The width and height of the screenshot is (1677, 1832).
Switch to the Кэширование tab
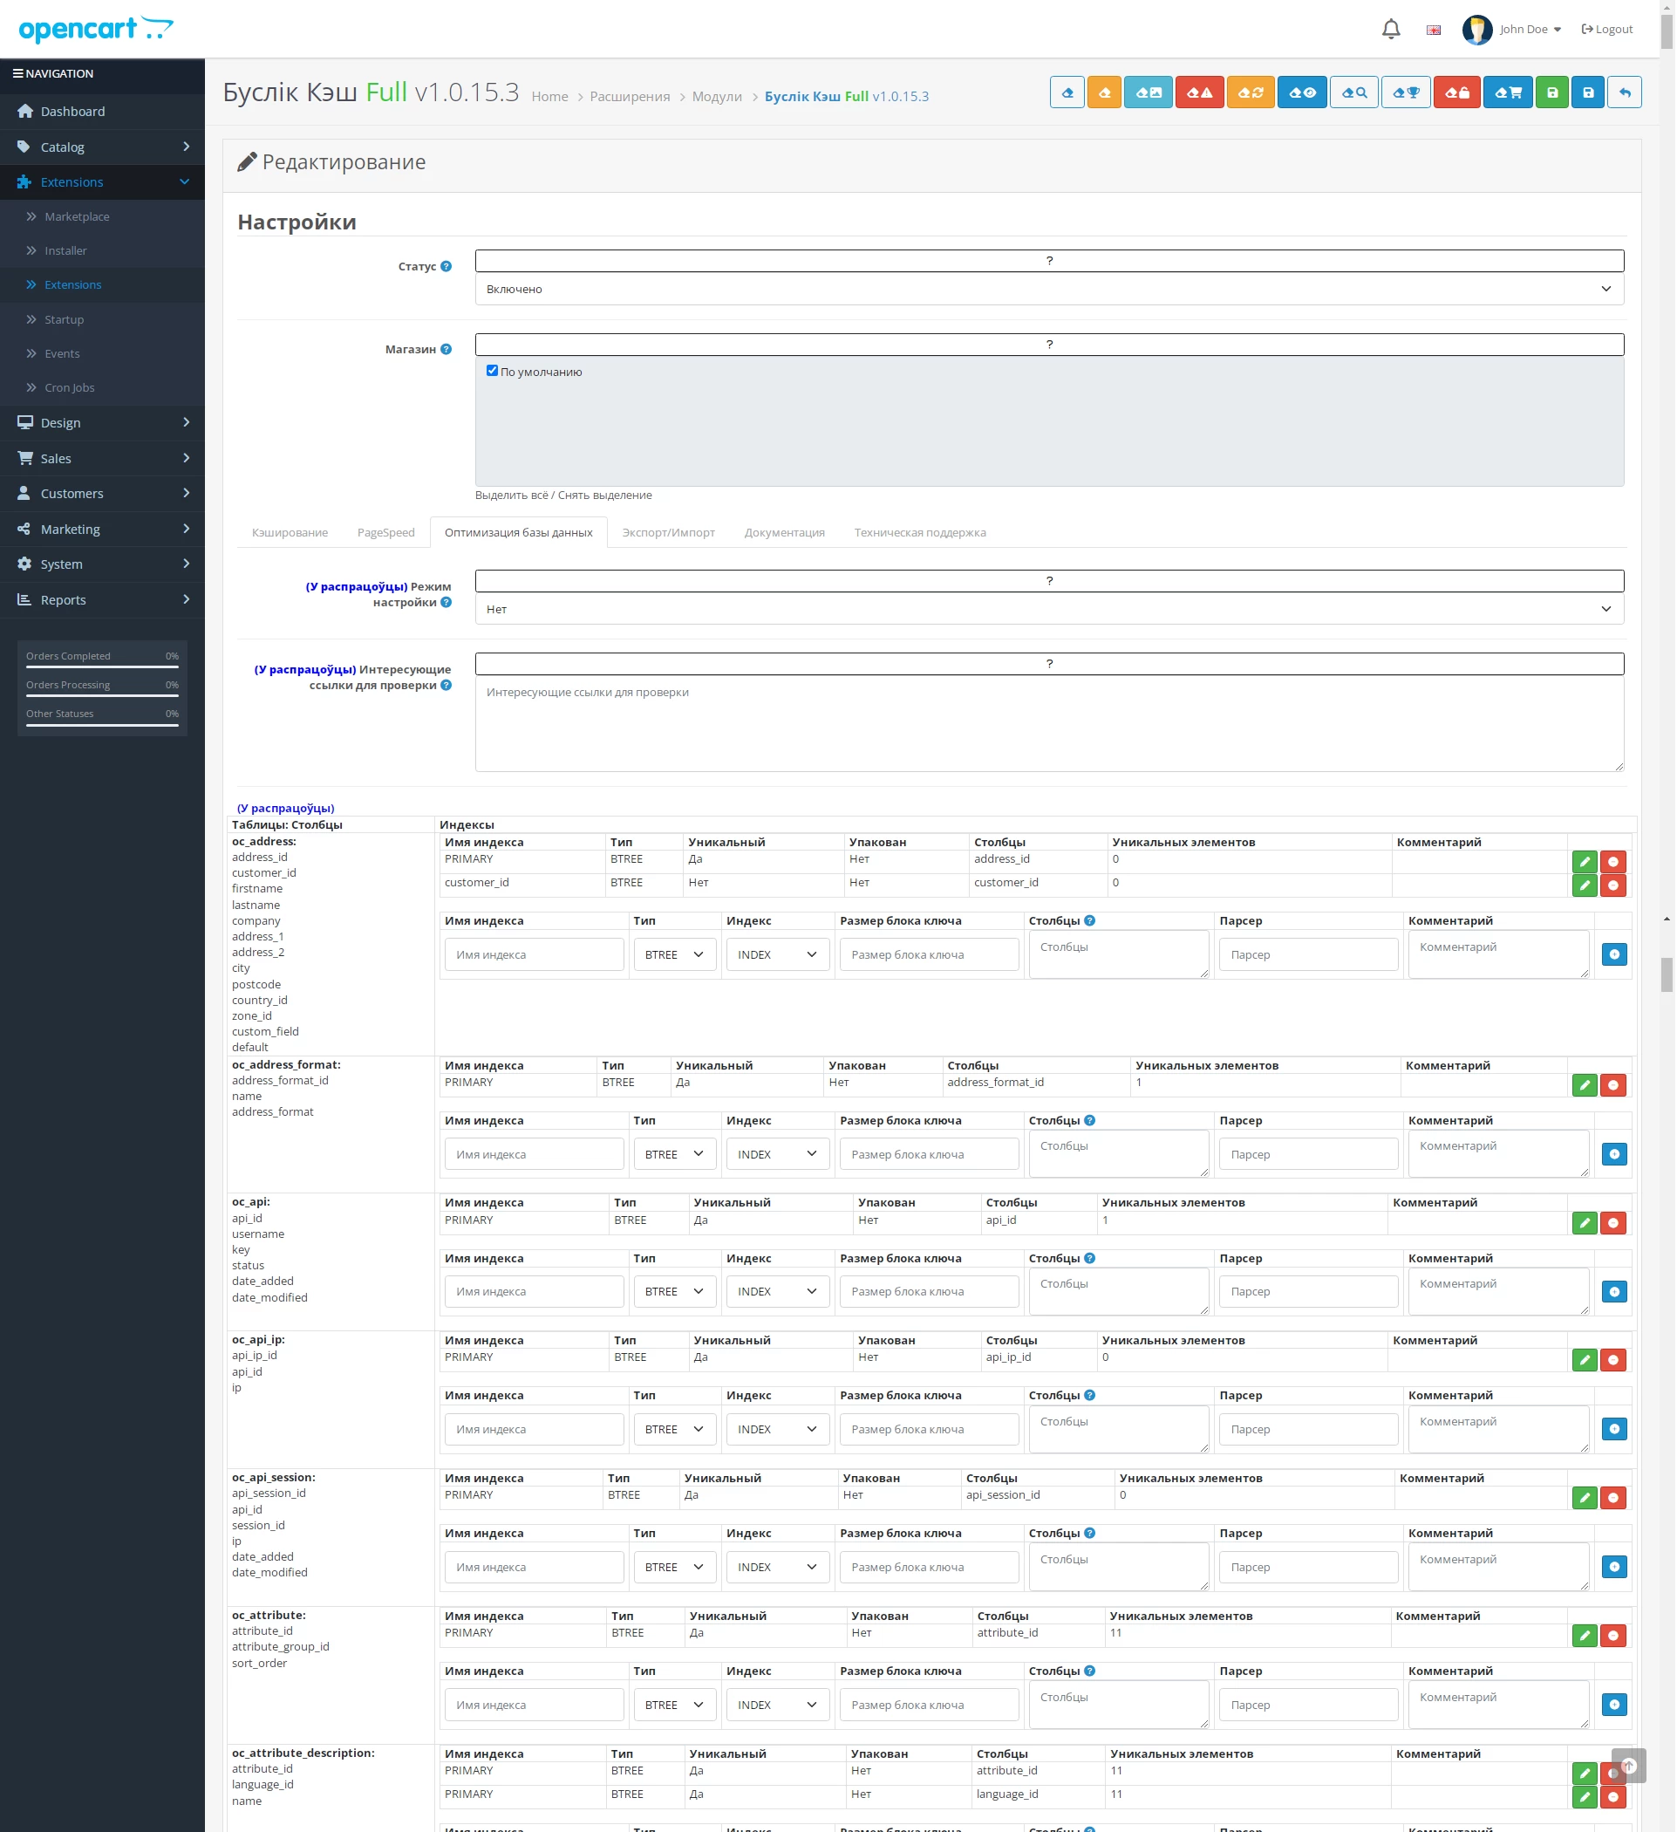click(290, 532)
